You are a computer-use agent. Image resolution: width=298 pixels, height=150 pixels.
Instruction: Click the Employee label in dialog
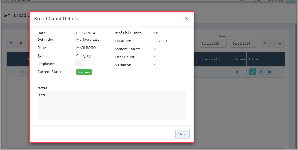click(46, 64)
